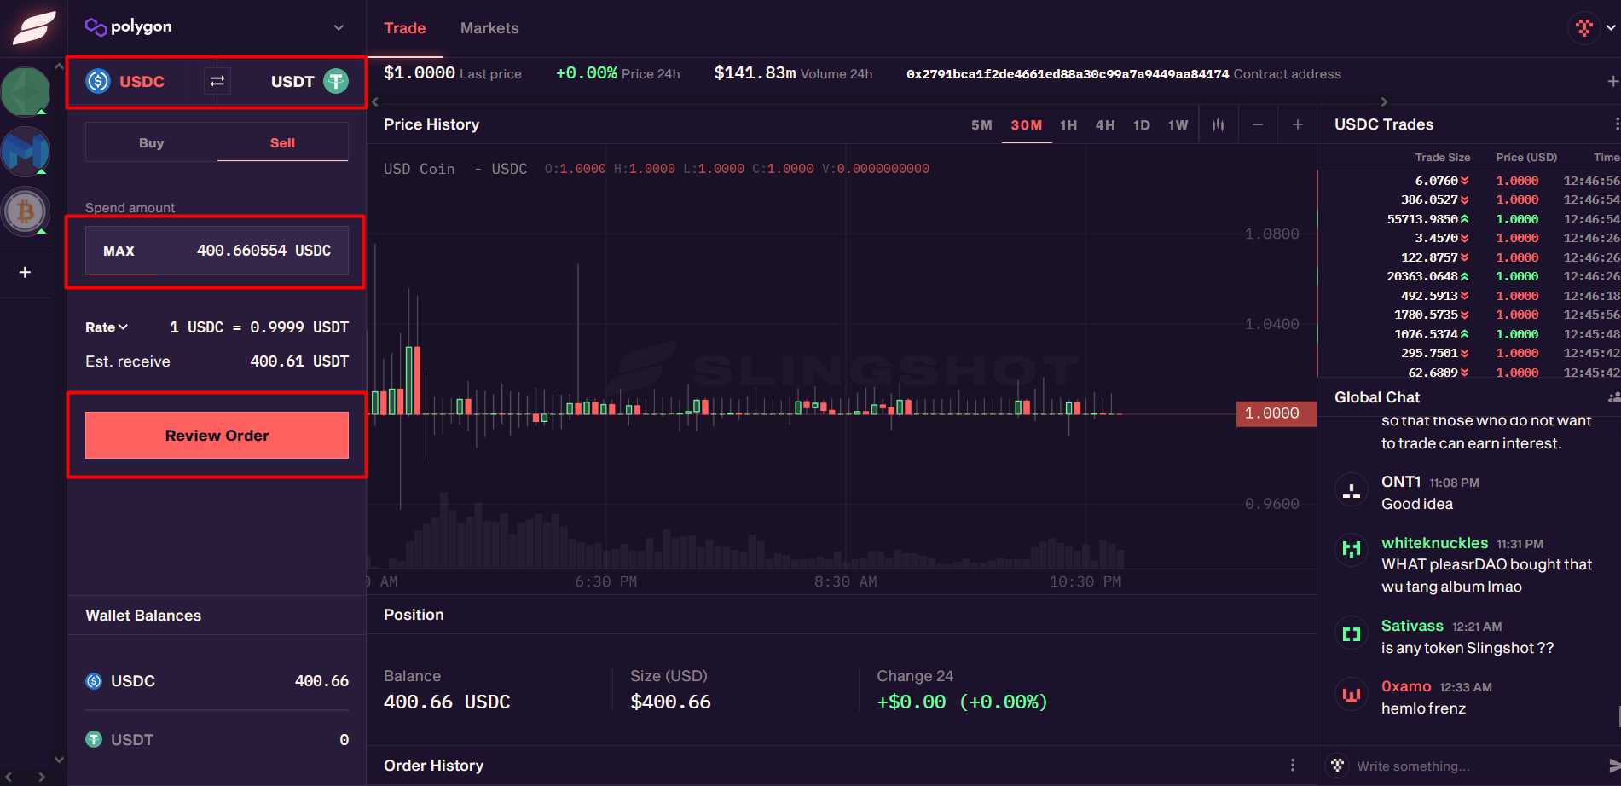The height and width of the screenshot is (786, 1621).
Task: Click the Price (USD) column header
Action: point(1526,157)
